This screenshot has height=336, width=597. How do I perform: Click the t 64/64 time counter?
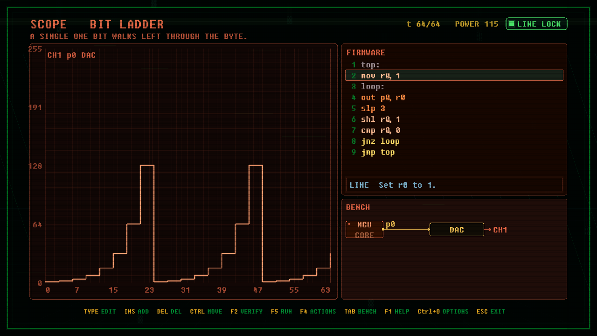[x=423, y=24]
